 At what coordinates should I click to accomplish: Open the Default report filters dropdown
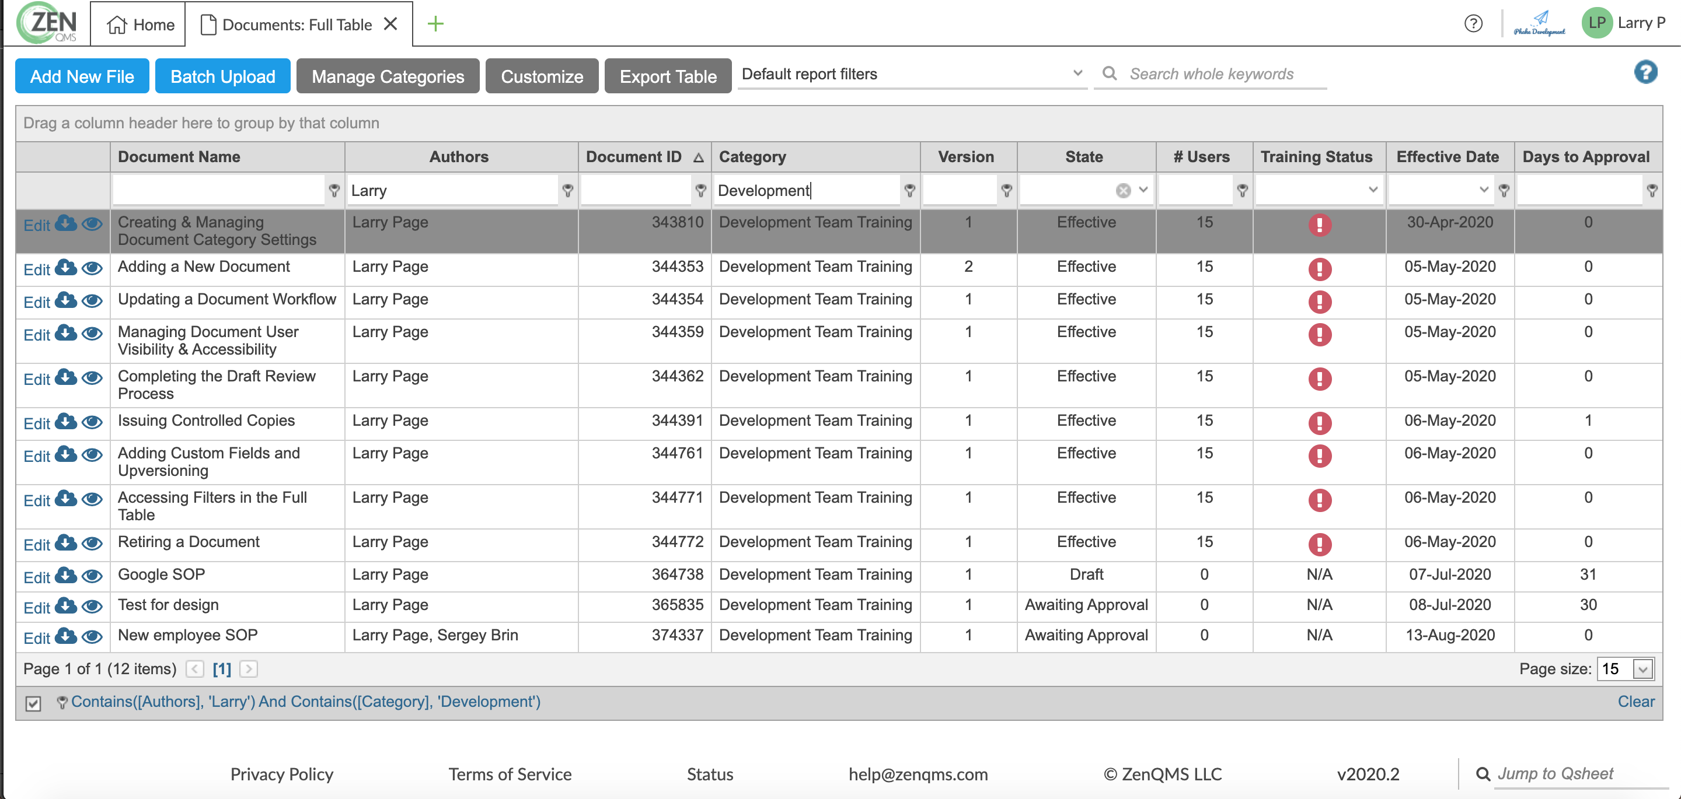pos(1076,73)
